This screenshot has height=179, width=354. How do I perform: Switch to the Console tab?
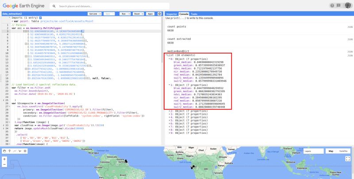coord(184,14)
